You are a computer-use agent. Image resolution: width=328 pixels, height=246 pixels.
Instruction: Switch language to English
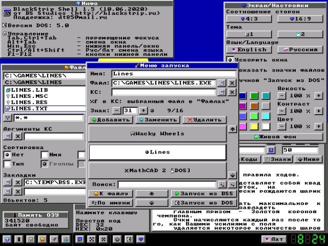[249, 50]
